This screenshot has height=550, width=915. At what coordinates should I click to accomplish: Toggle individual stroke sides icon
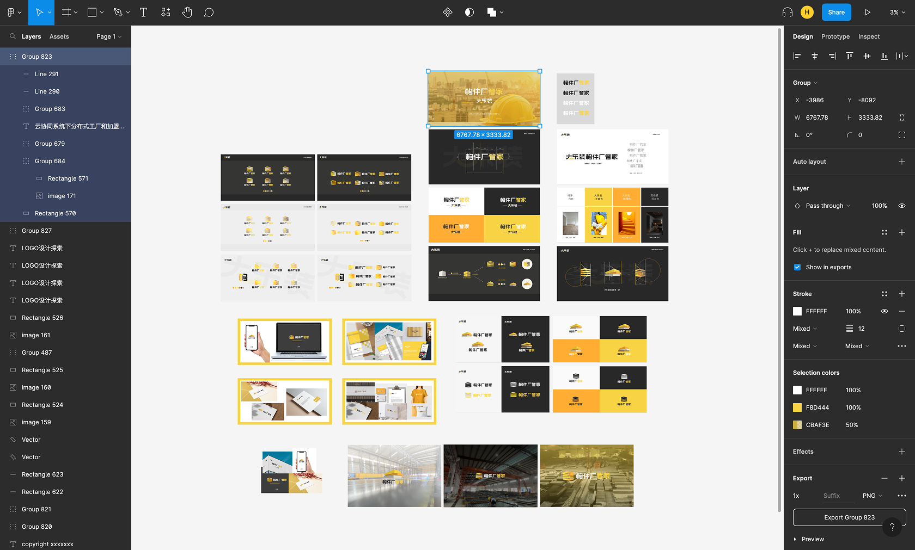coord(902,329)
